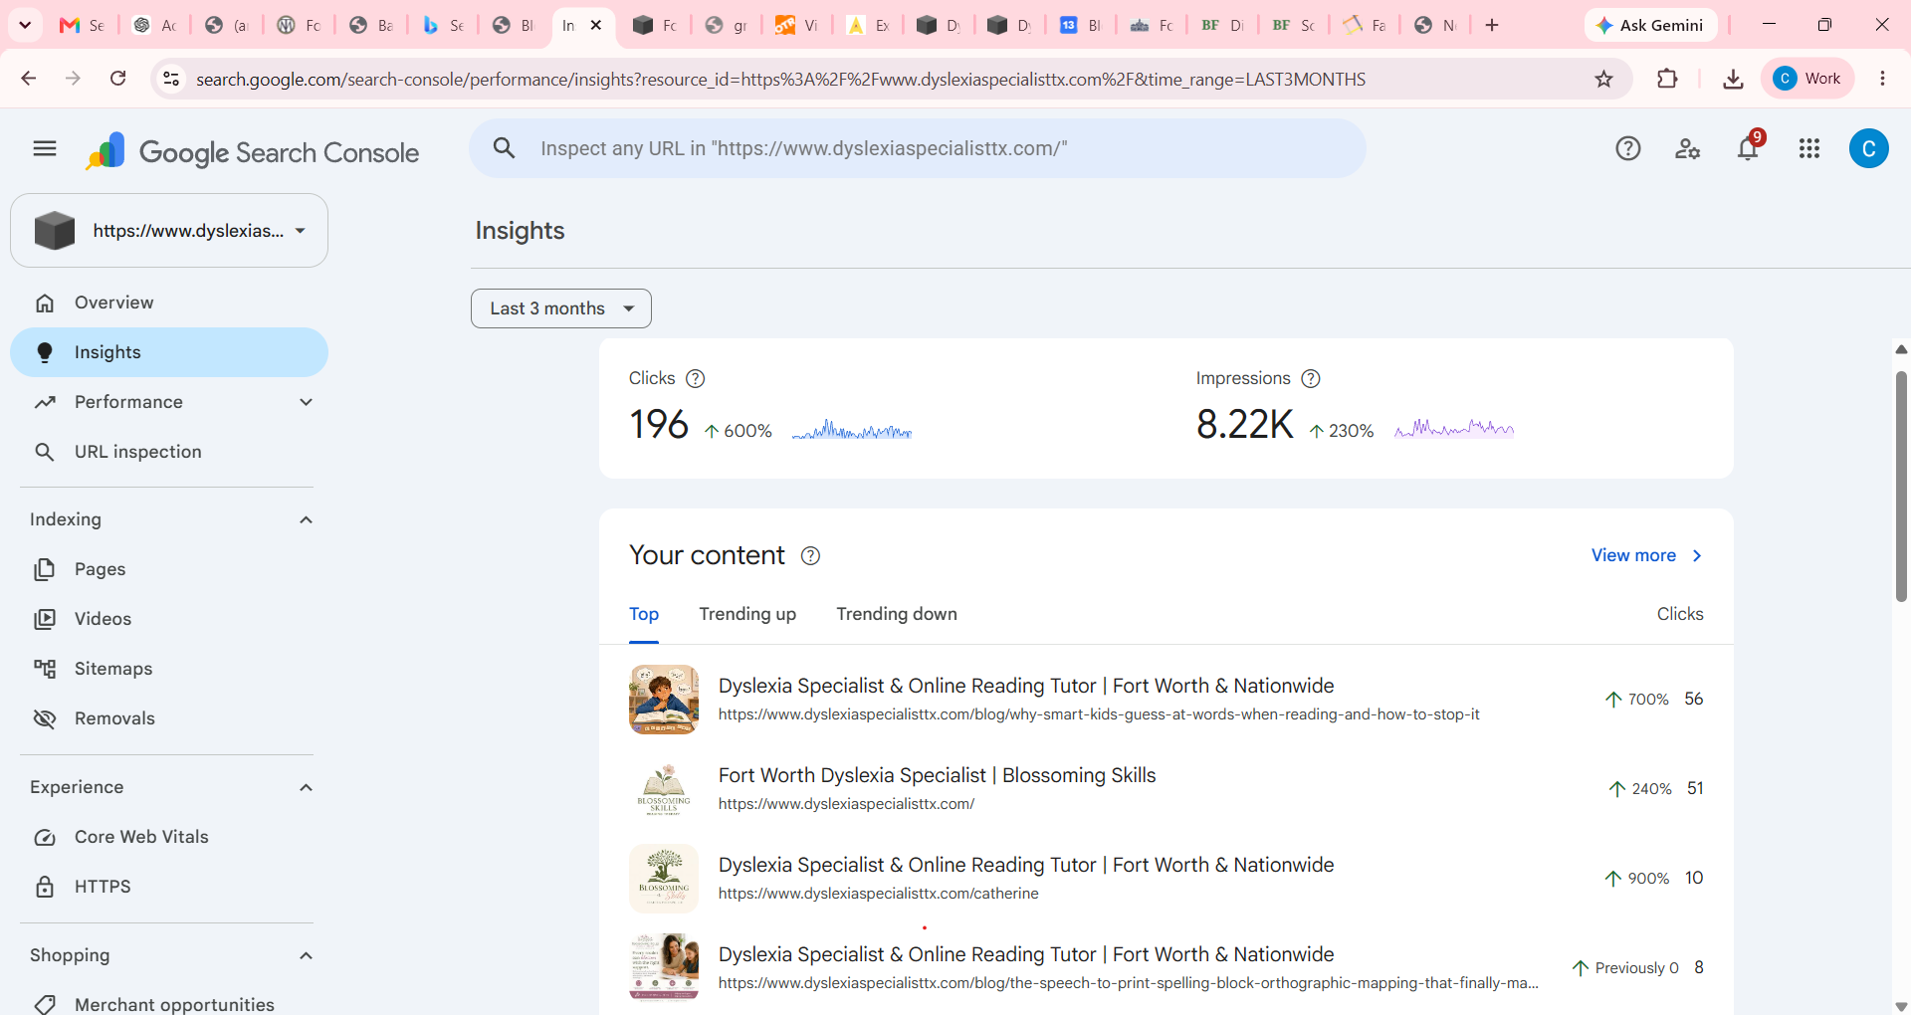Viewport: 1911px width, 1015px height.
Task: Select Insights in the sidebar
Action: [x=169, y=352]
